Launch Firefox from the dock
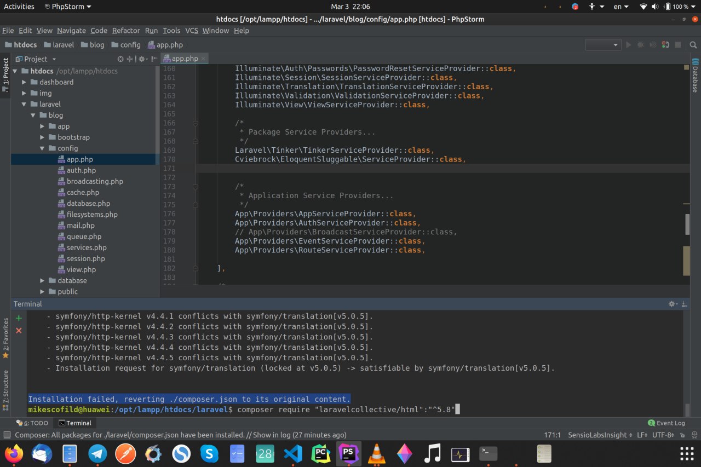This screenshot has width=701, height=467. (14, 453)
